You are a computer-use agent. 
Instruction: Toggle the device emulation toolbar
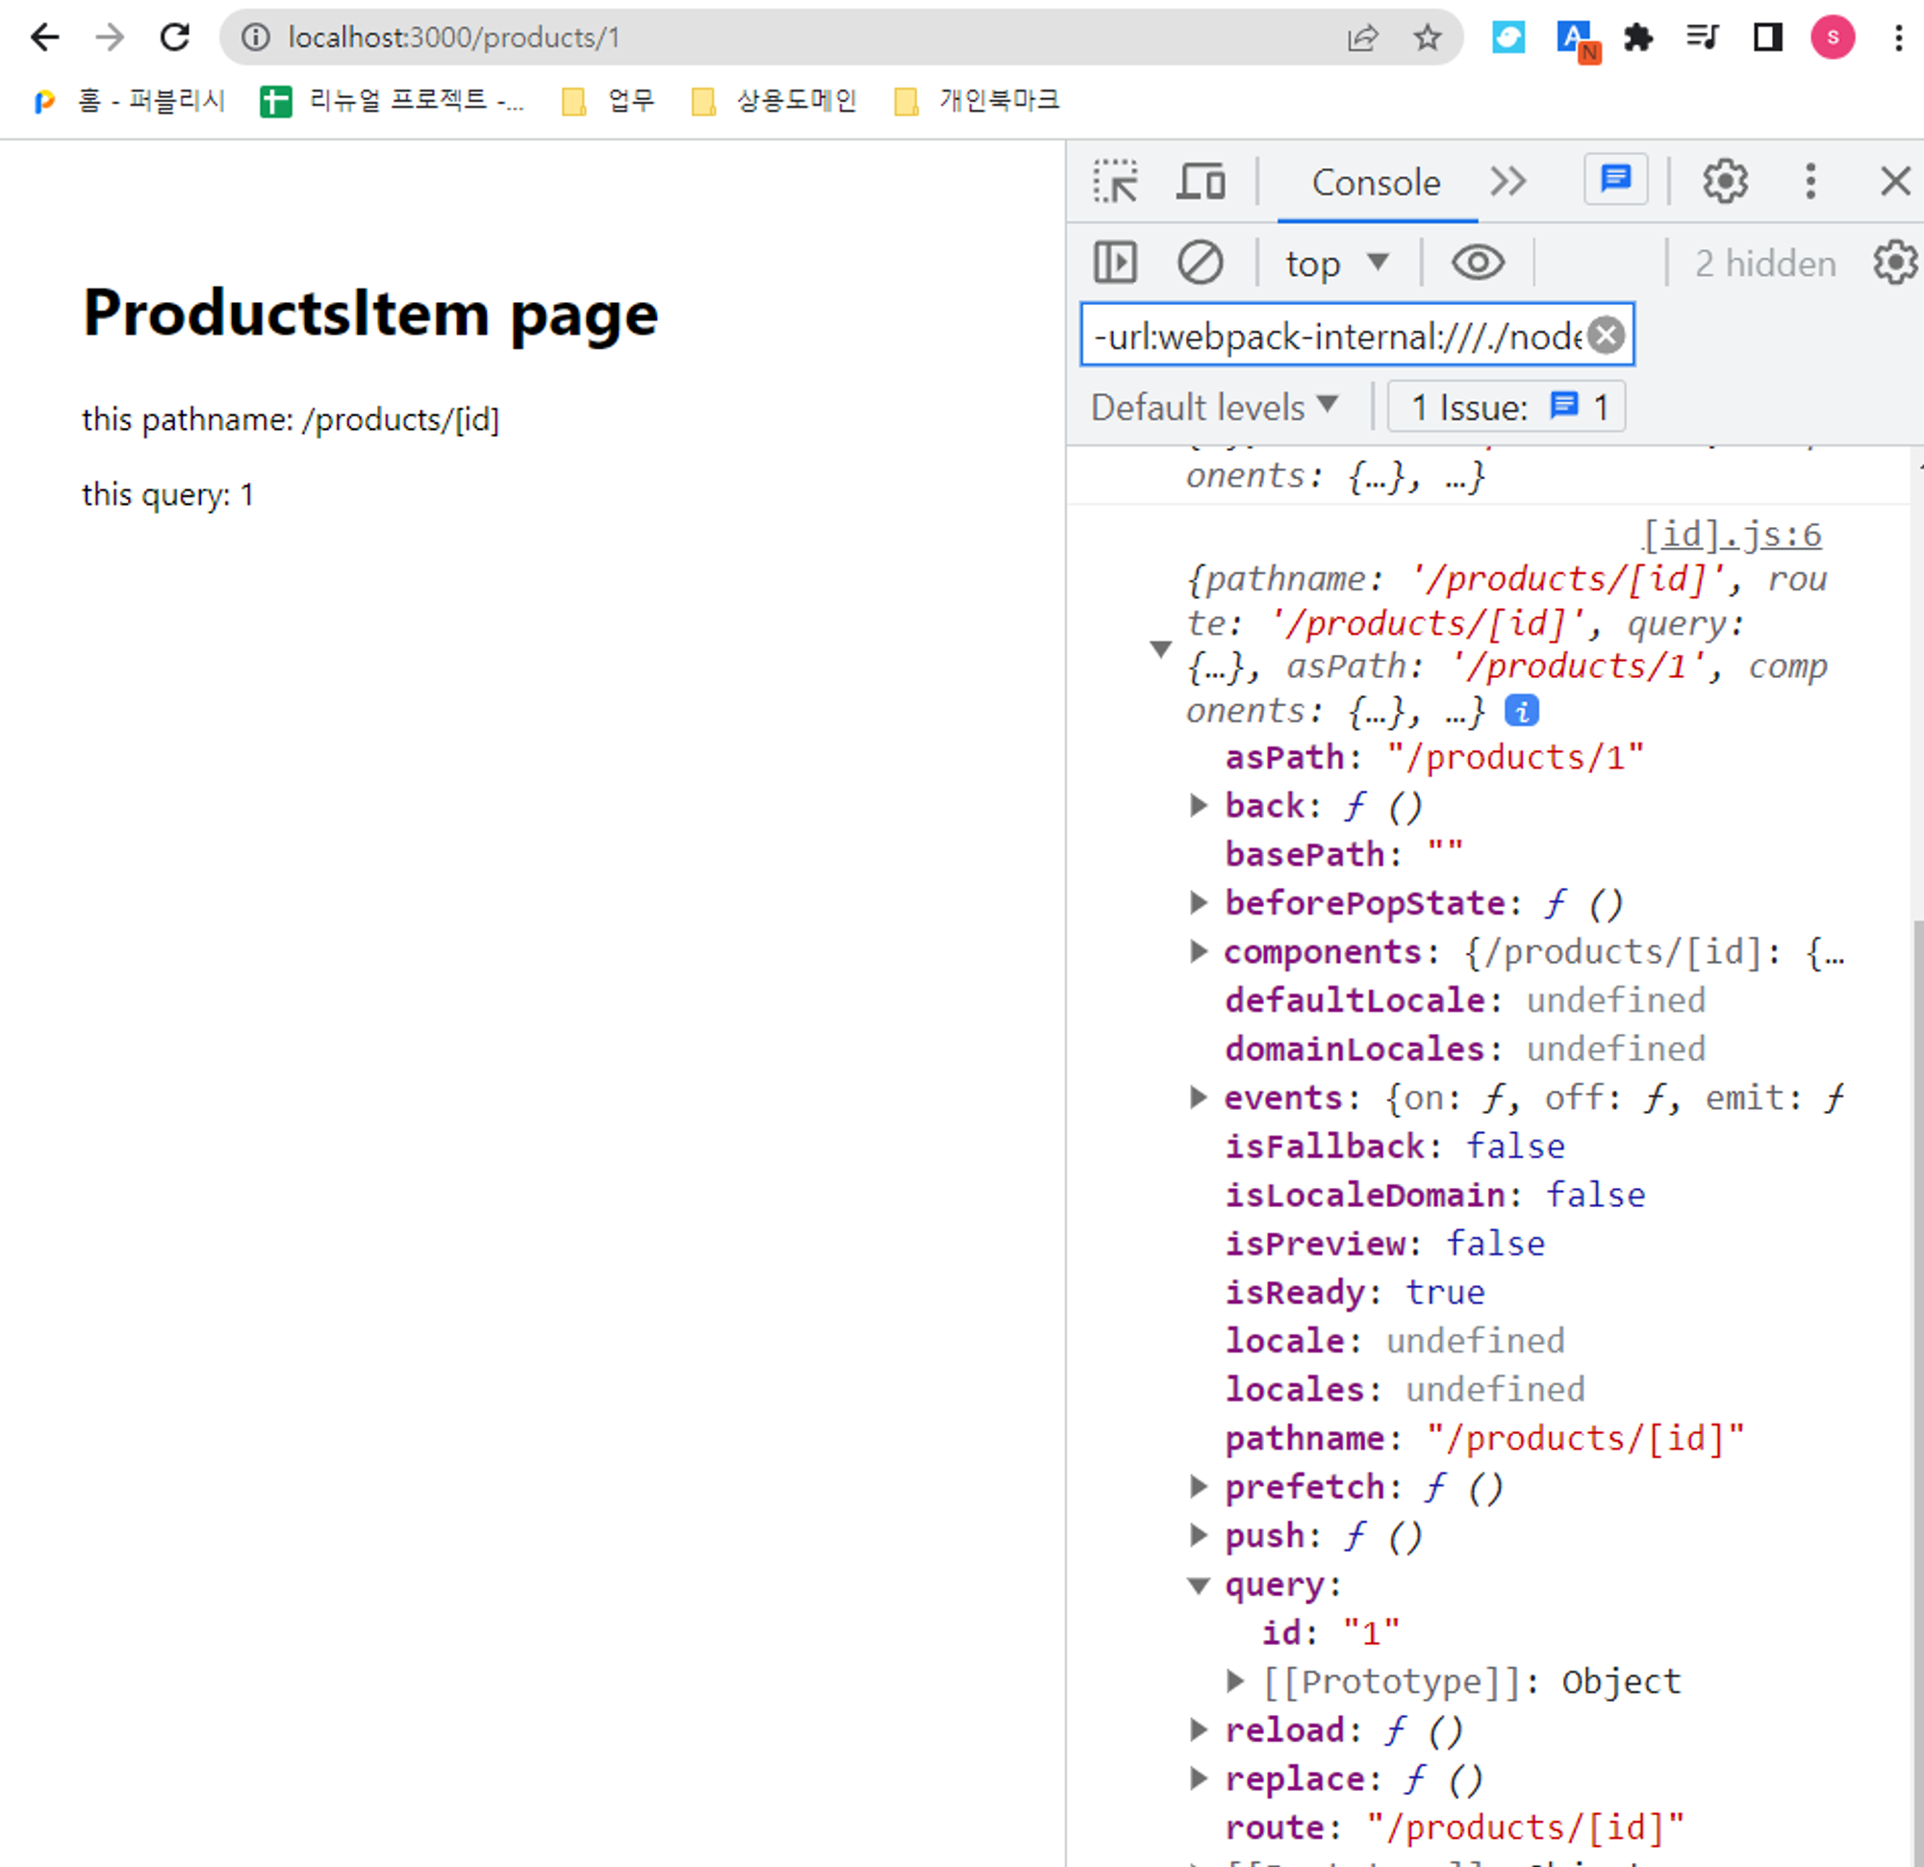pos(1200,181)
